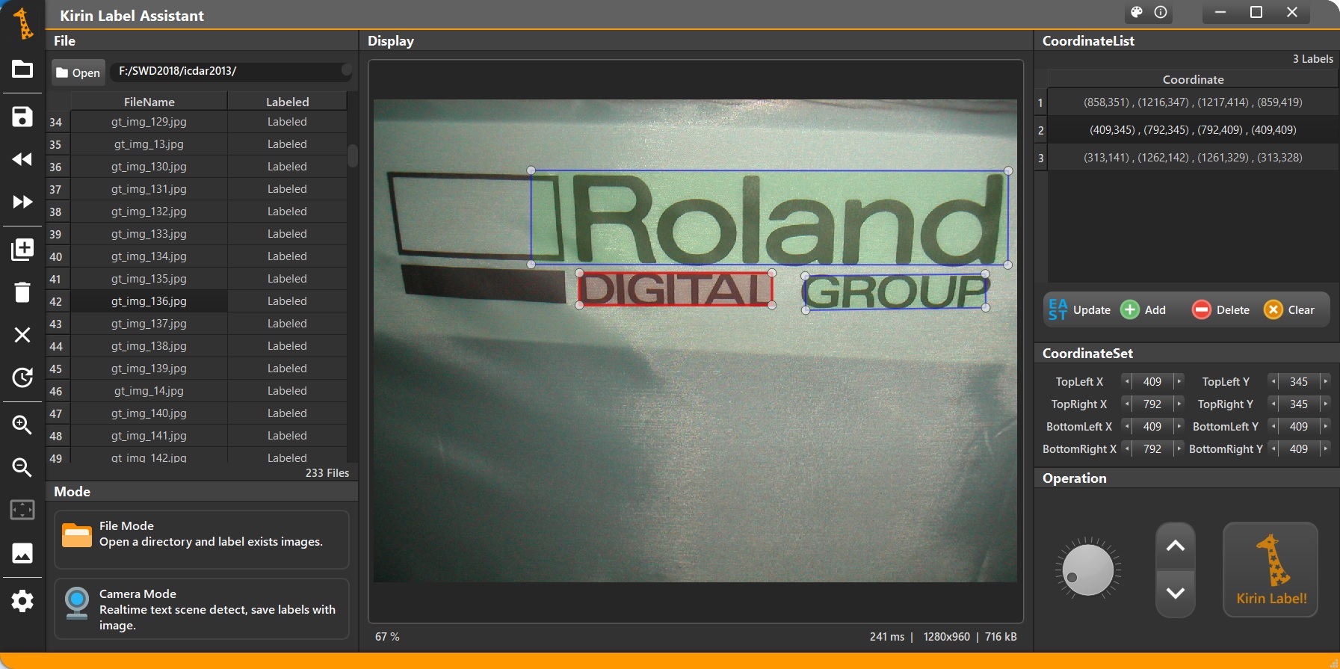1340x669 pixels.
Task: Zoom out using the magnifier minus icon
Action: [22, 467]
